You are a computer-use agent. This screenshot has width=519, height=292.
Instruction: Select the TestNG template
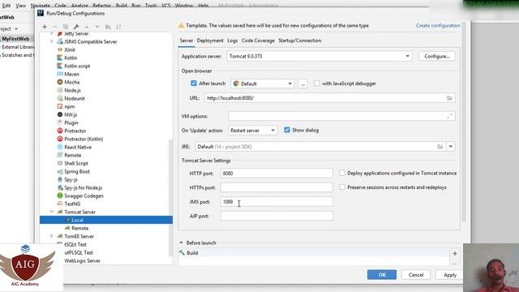72,204
